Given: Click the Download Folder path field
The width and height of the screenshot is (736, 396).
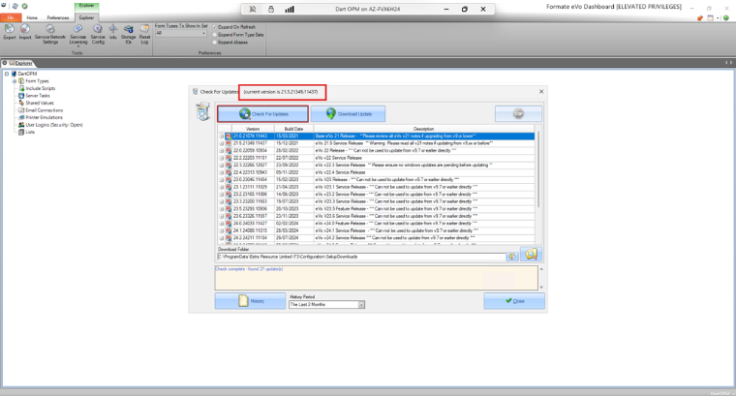Looking at the screenshot, I should point(361,257).
